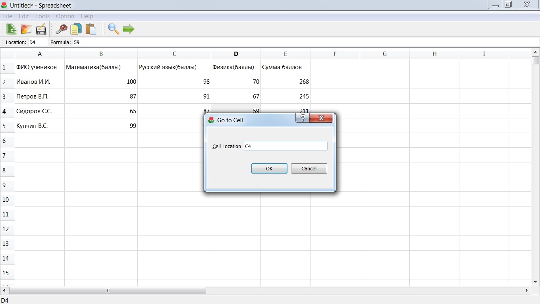The width and height of the screenshot is (540, 305).
Task: Cut the selection using the scissors icon
Action: pos(61,29)
